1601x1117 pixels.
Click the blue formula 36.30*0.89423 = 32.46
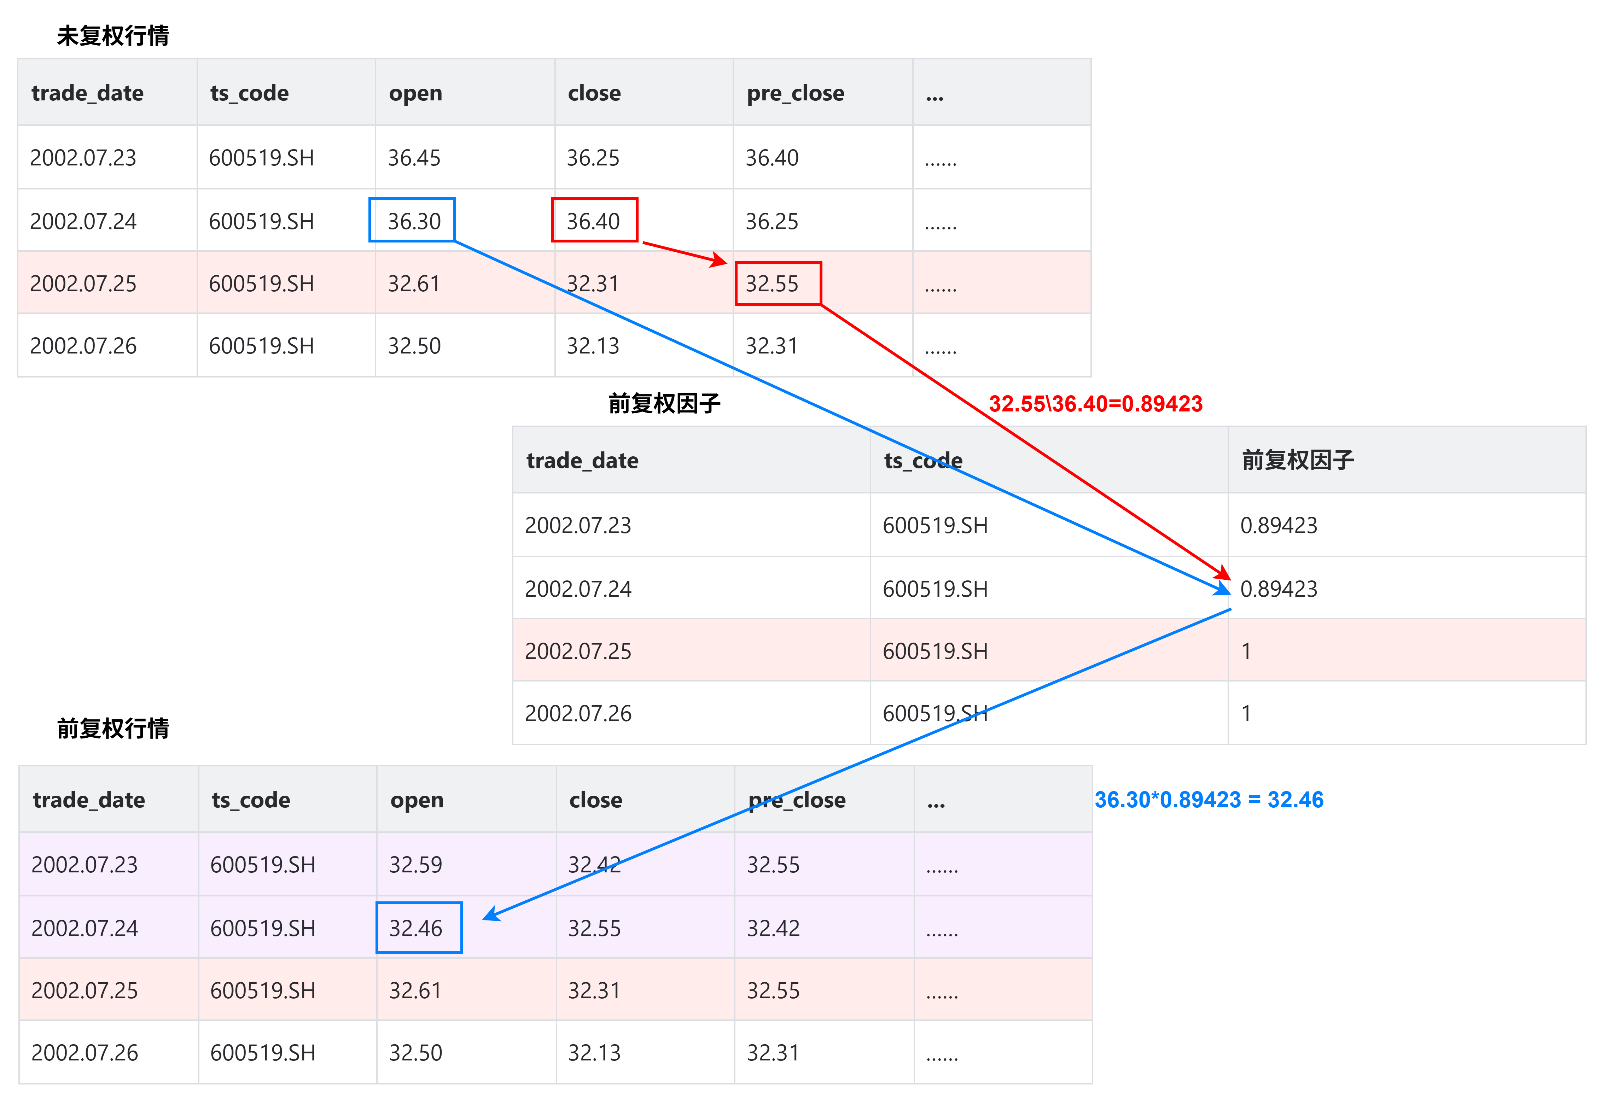tap(1209, 800)
